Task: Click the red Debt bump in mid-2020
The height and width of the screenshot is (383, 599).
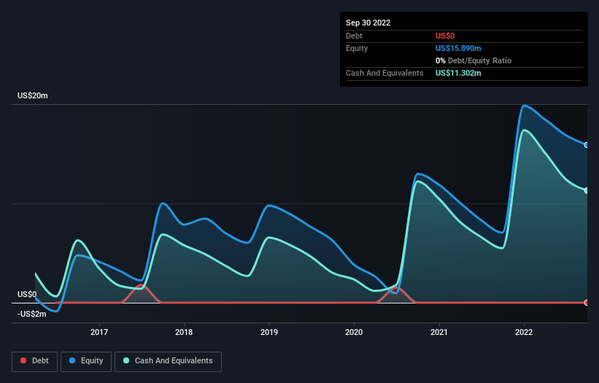Action: 396,295
